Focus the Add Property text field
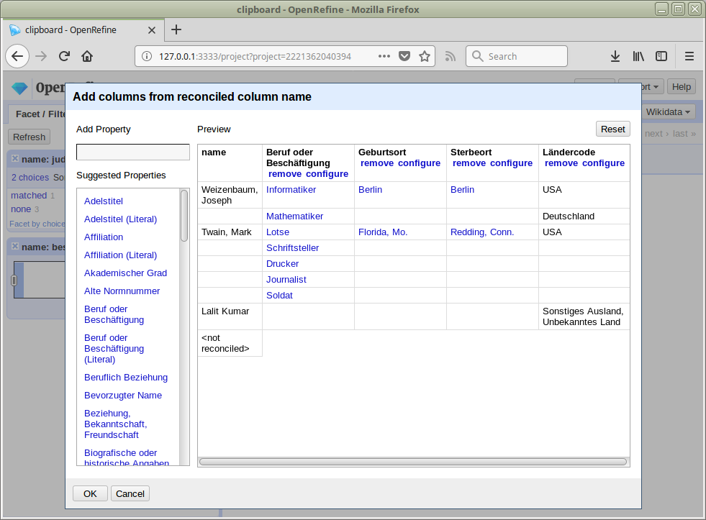This screenshot has width=706, height=520. [132, 152]
